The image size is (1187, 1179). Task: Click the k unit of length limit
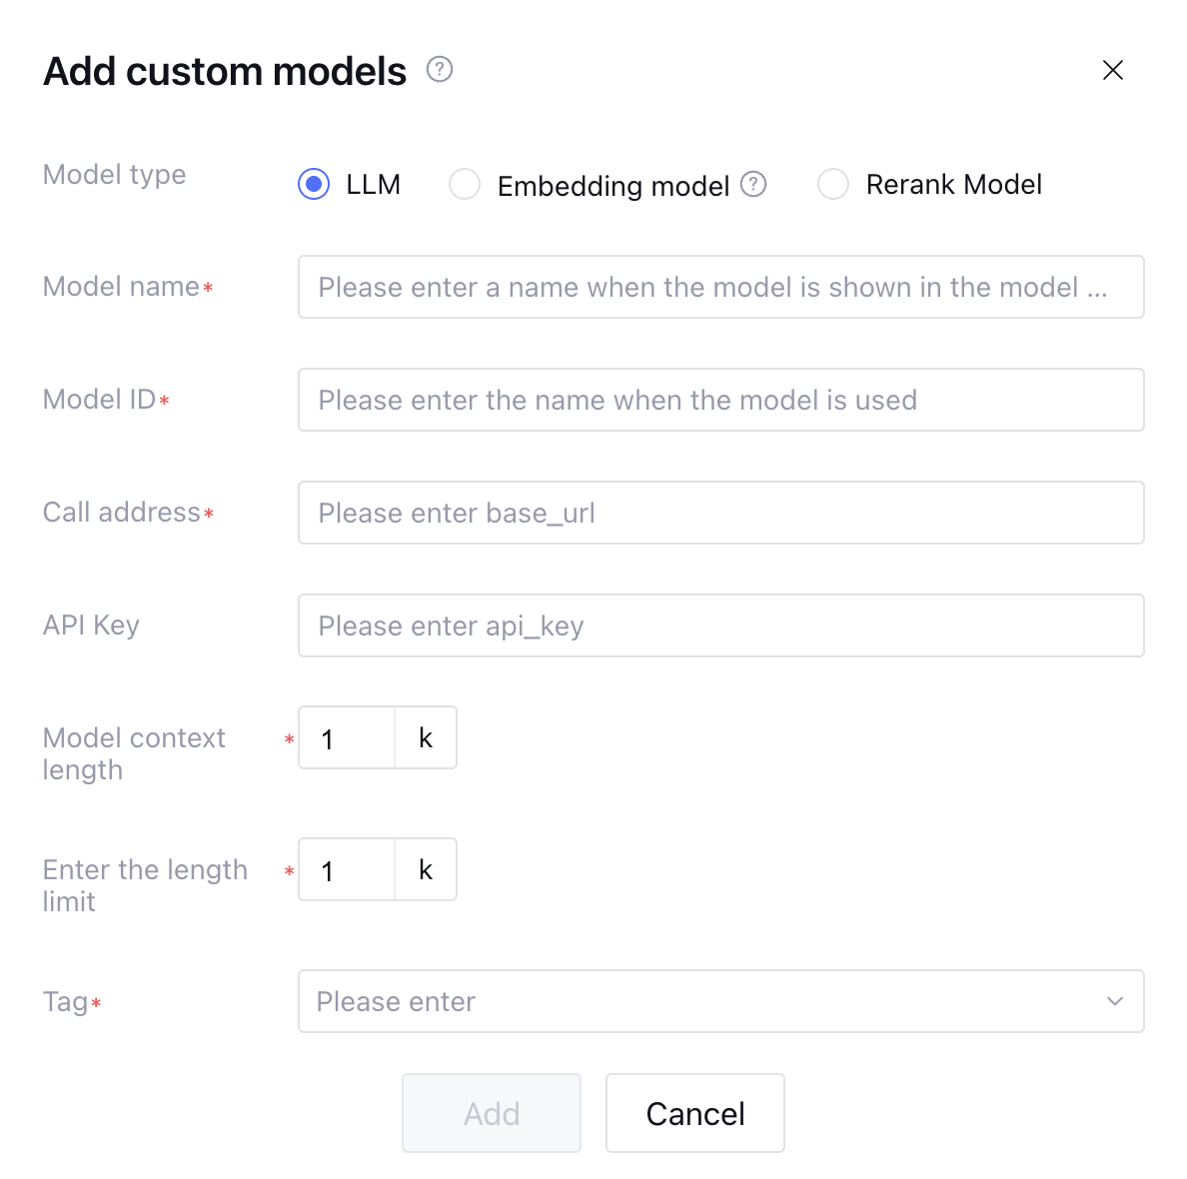coord(426,870)
